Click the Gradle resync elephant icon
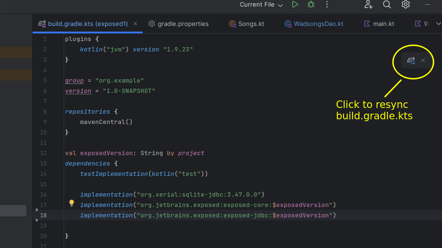The image size is (442, 248). pos(411,60)
